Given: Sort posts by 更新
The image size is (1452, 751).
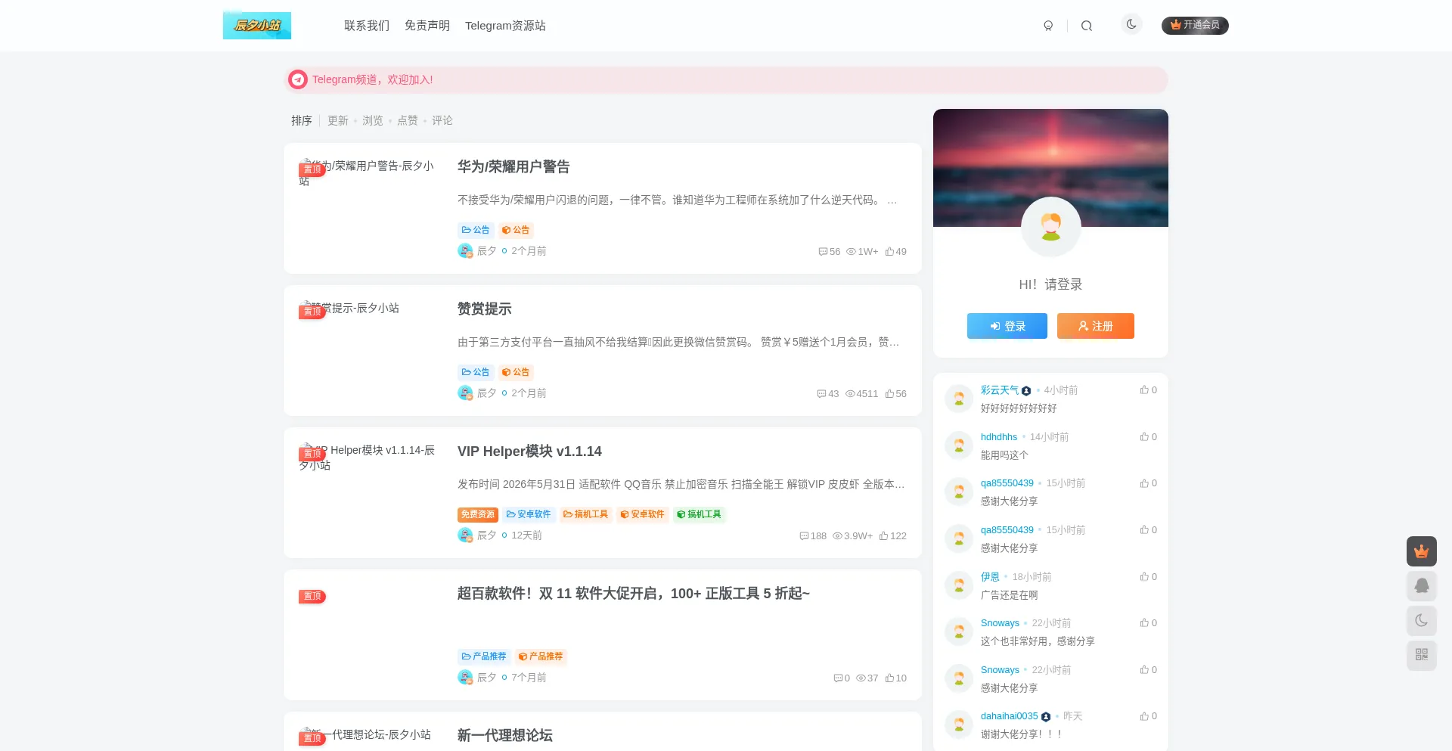Looking at the screenshot, I should coord(338,120).
